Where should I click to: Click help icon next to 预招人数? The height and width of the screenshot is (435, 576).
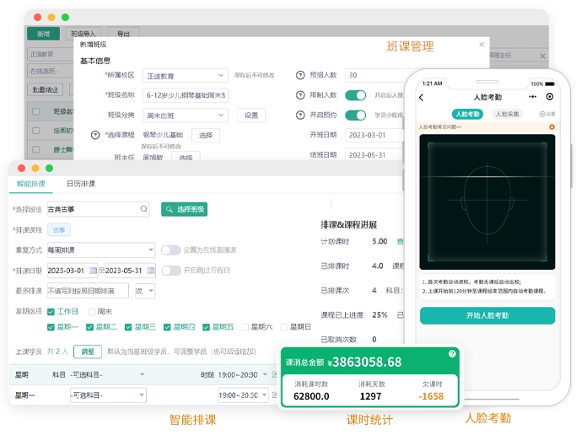(x=300, y=75)
